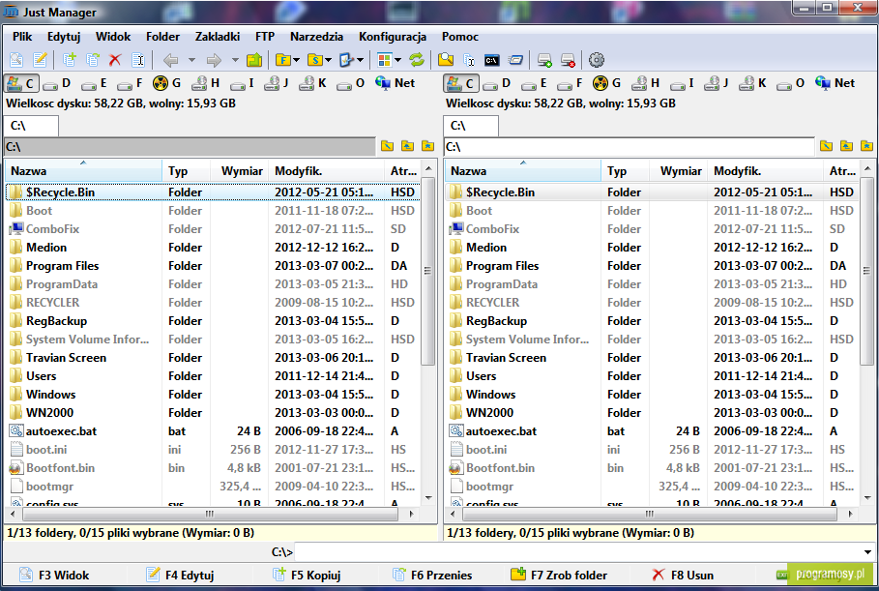Click the F6 Przenies button
The image size is (879, 591).
point(432,576)
